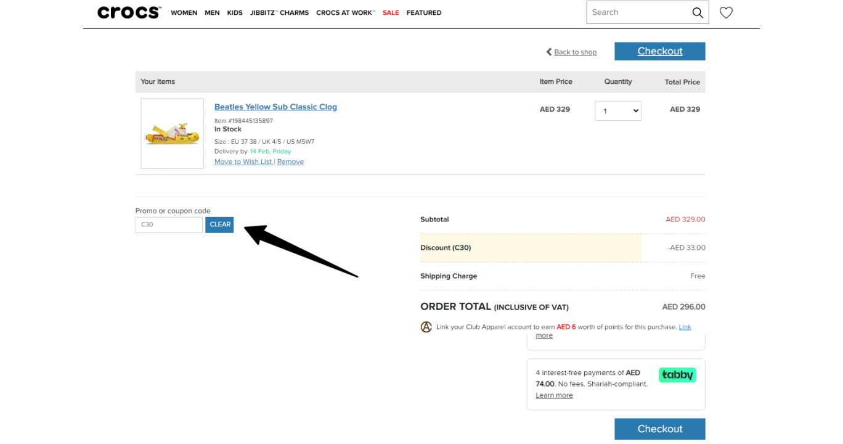
Task: Click the Your Items header
Action: coord(158,81)
